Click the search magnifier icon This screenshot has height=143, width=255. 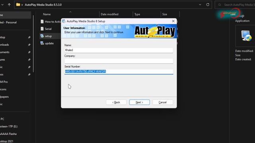(220, 5)
